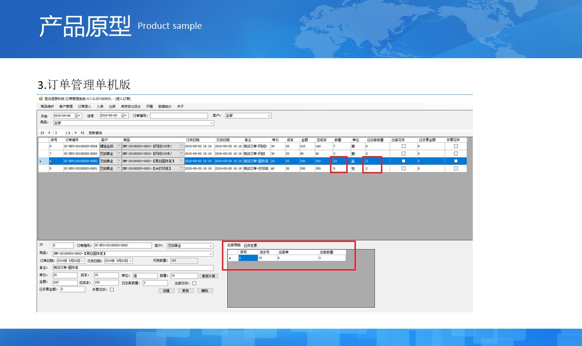Viewport: 582px width, 346px height.
Task: Toggle 开票完毕 checkbox in detail form
Action: click(112, 290)
